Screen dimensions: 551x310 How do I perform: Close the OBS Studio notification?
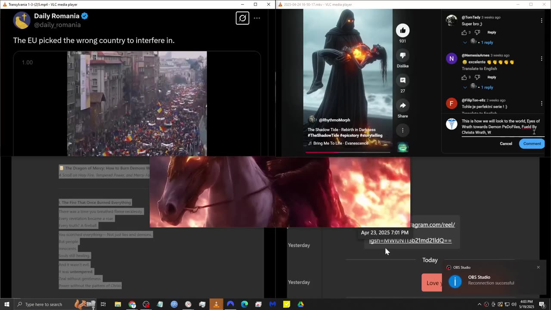538,267
